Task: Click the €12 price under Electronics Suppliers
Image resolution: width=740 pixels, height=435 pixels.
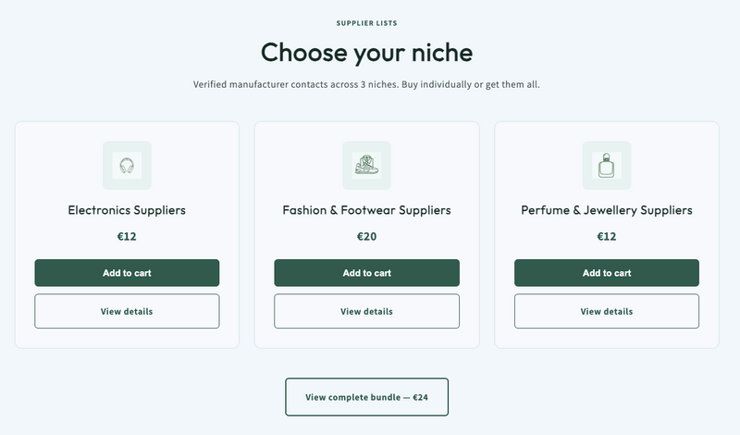Action: click(x=127, y=236)
